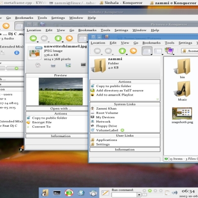Go to home URL in the front Konqueror window
Image resolution: width=198 pixels, height=198 pixels.
(x=133, y=51)
